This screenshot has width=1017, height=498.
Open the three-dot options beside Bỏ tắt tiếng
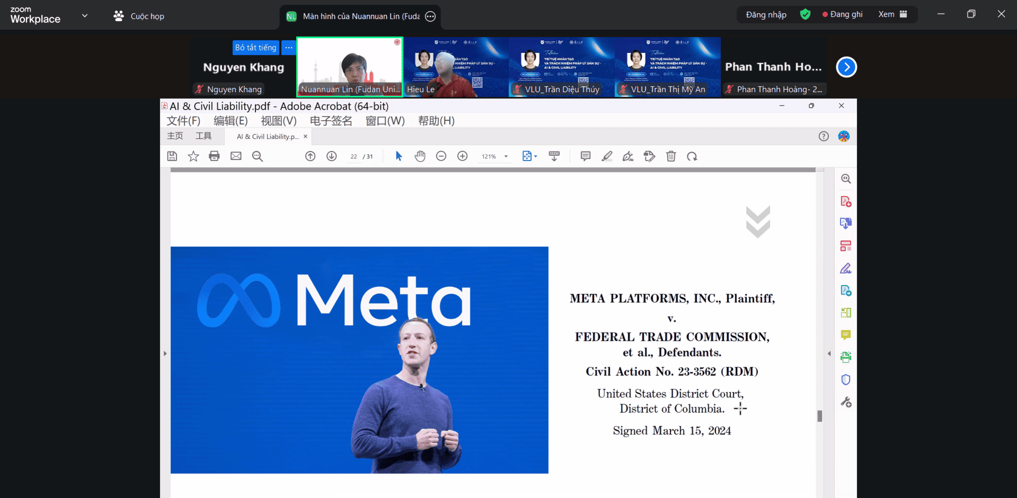(x=289, y=48)
